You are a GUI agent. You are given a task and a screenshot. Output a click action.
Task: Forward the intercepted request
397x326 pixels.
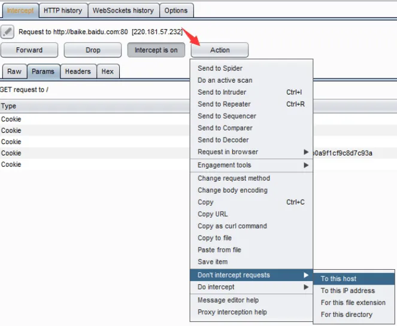pyautogui.click(x=29, y=50)
